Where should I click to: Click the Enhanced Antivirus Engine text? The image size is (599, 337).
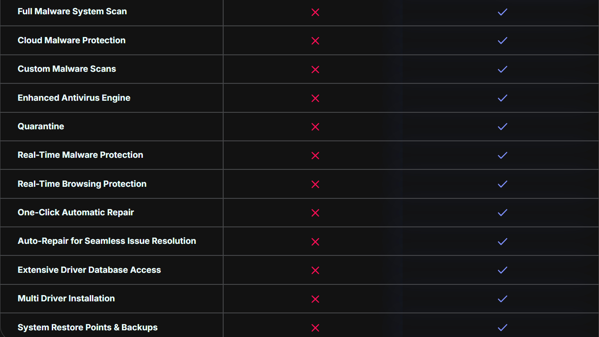(x=74, y=98)
